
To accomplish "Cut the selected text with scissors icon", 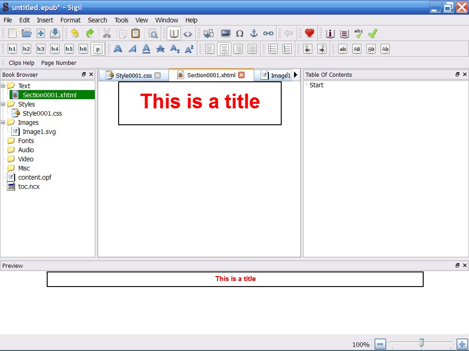I will pyautogui.click(x=107, y=33).
